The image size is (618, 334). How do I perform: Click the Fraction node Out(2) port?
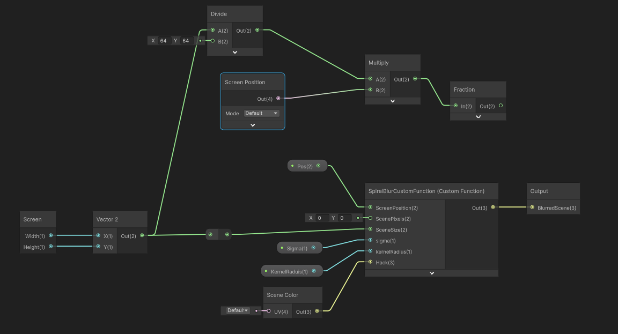501,106
